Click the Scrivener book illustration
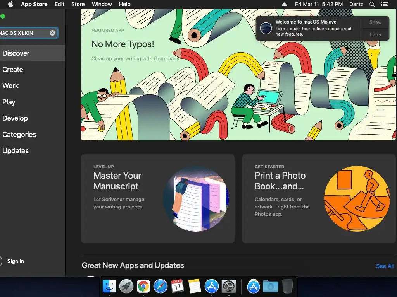 (x=196, y=199)
